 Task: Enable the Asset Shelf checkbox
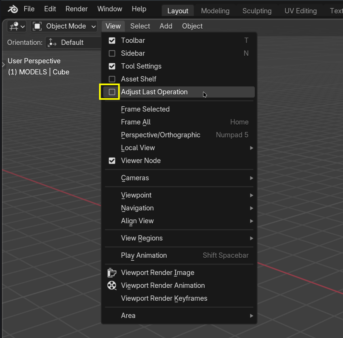click(112, 79)
